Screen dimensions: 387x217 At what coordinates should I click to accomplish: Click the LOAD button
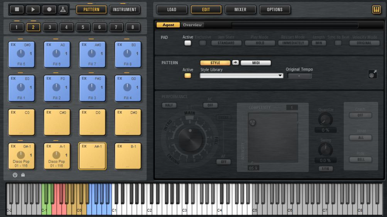click(172, 10)
